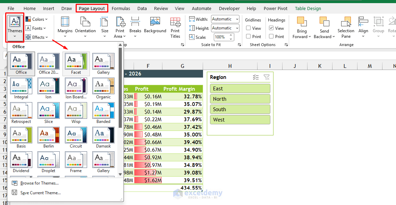Apply the Damask theme
Screen dimensions: 396x205
(103, 137)
